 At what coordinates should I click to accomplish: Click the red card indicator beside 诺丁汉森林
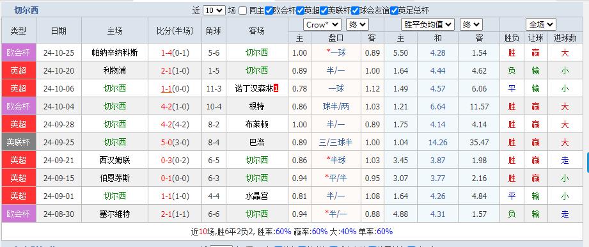[276, 89]
